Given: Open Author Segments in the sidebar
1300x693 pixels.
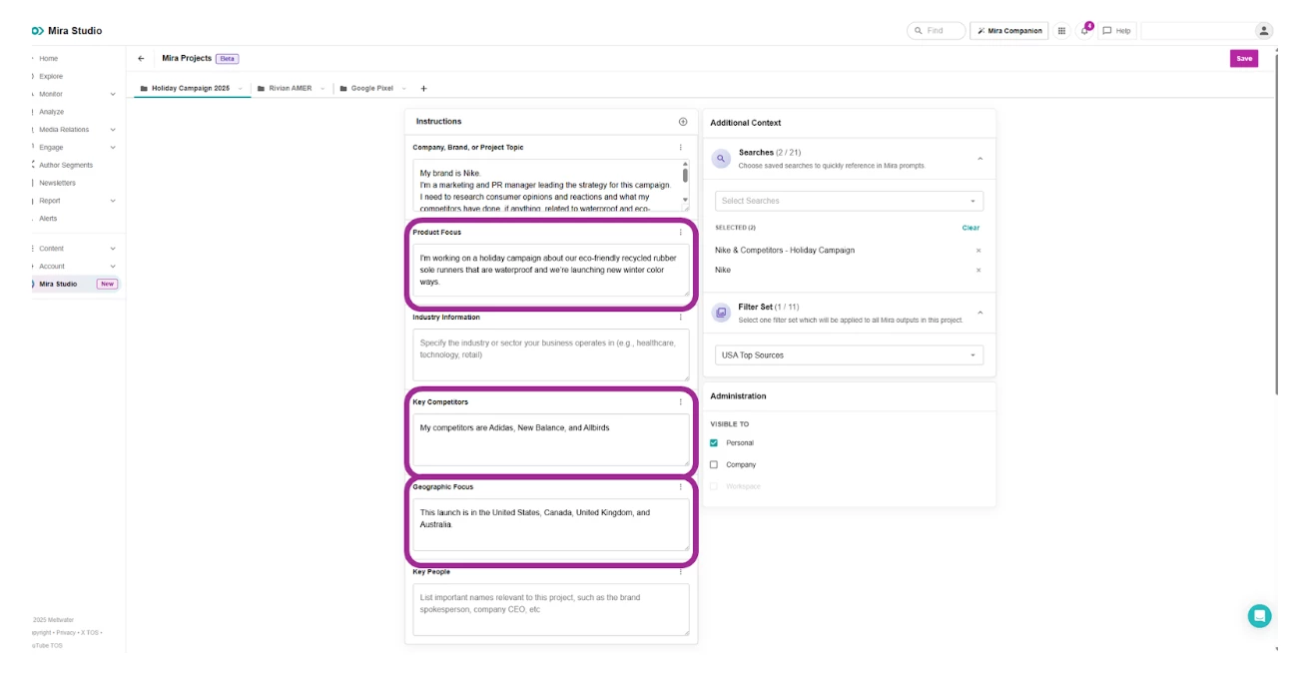Looking at the screenshot, I should [66, 166].
